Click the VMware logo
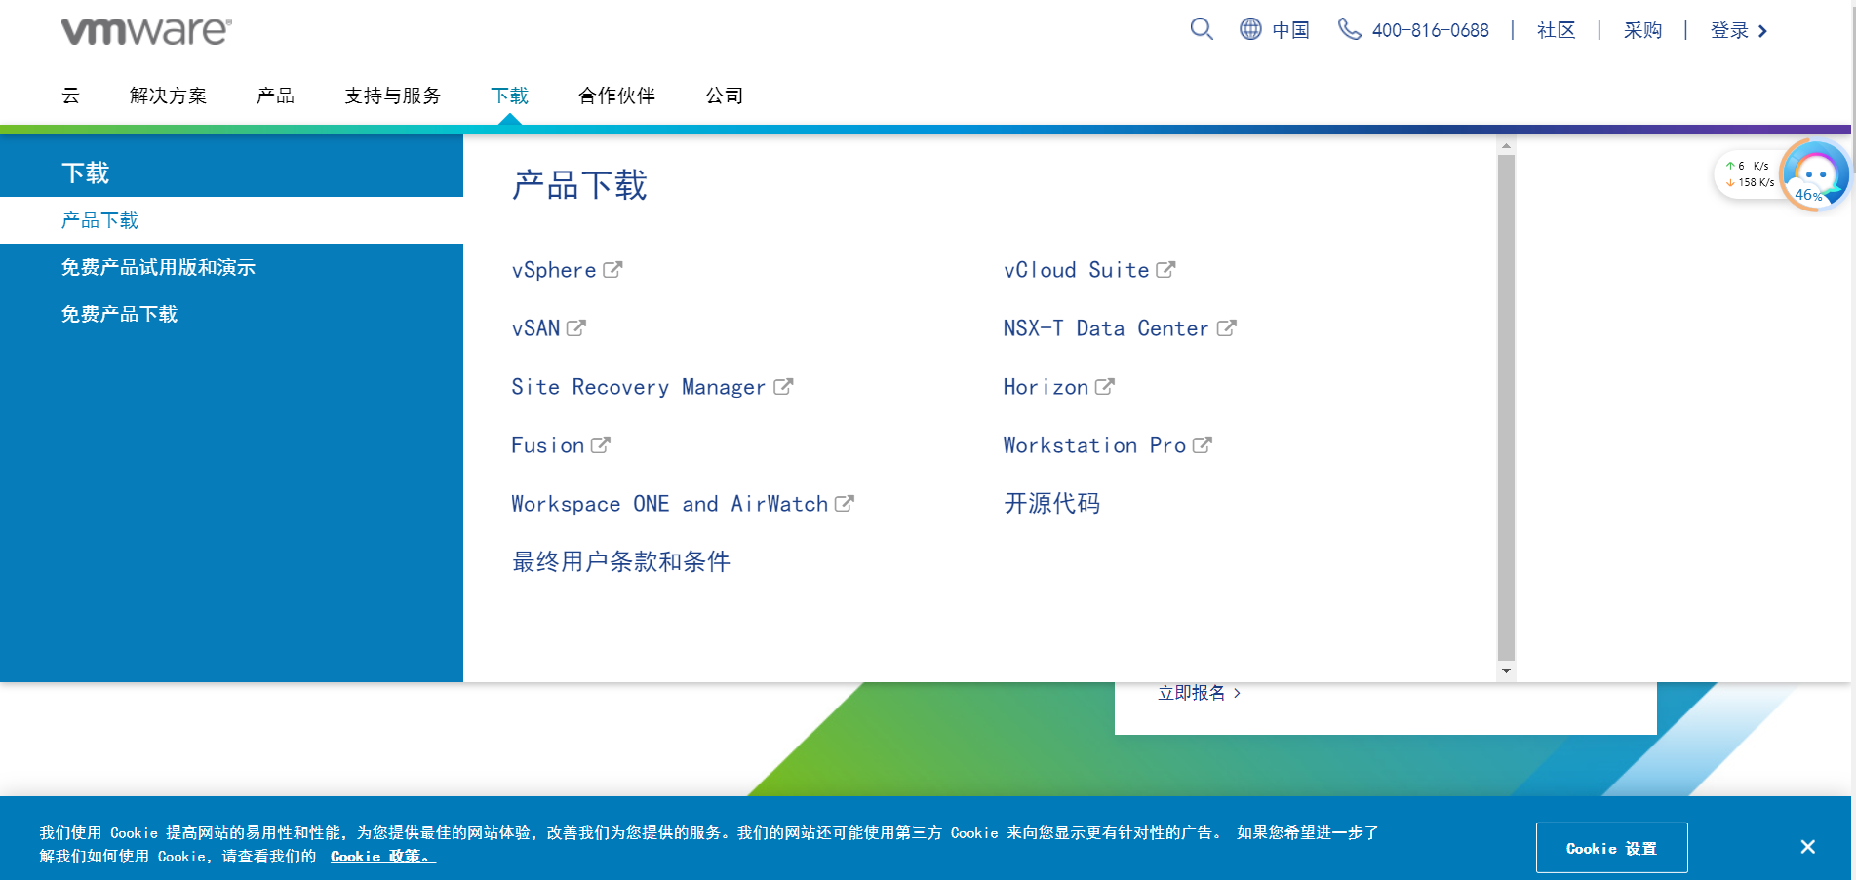Viewport: 1856px width, 880px height. pos(146,31)
